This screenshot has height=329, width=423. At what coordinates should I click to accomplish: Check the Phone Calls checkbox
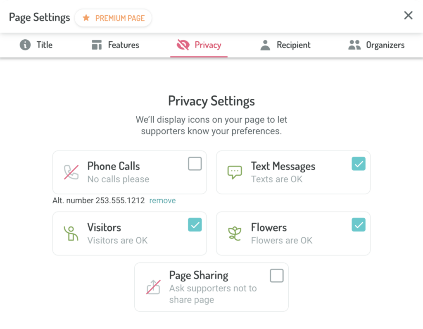pyautogui.click(x=195, y=164)
